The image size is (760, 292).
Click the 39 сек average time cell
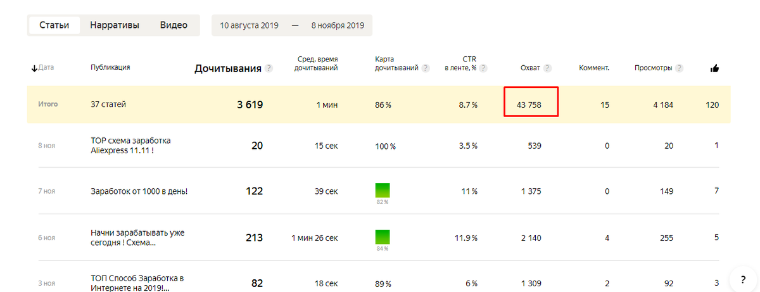(326, 191)
